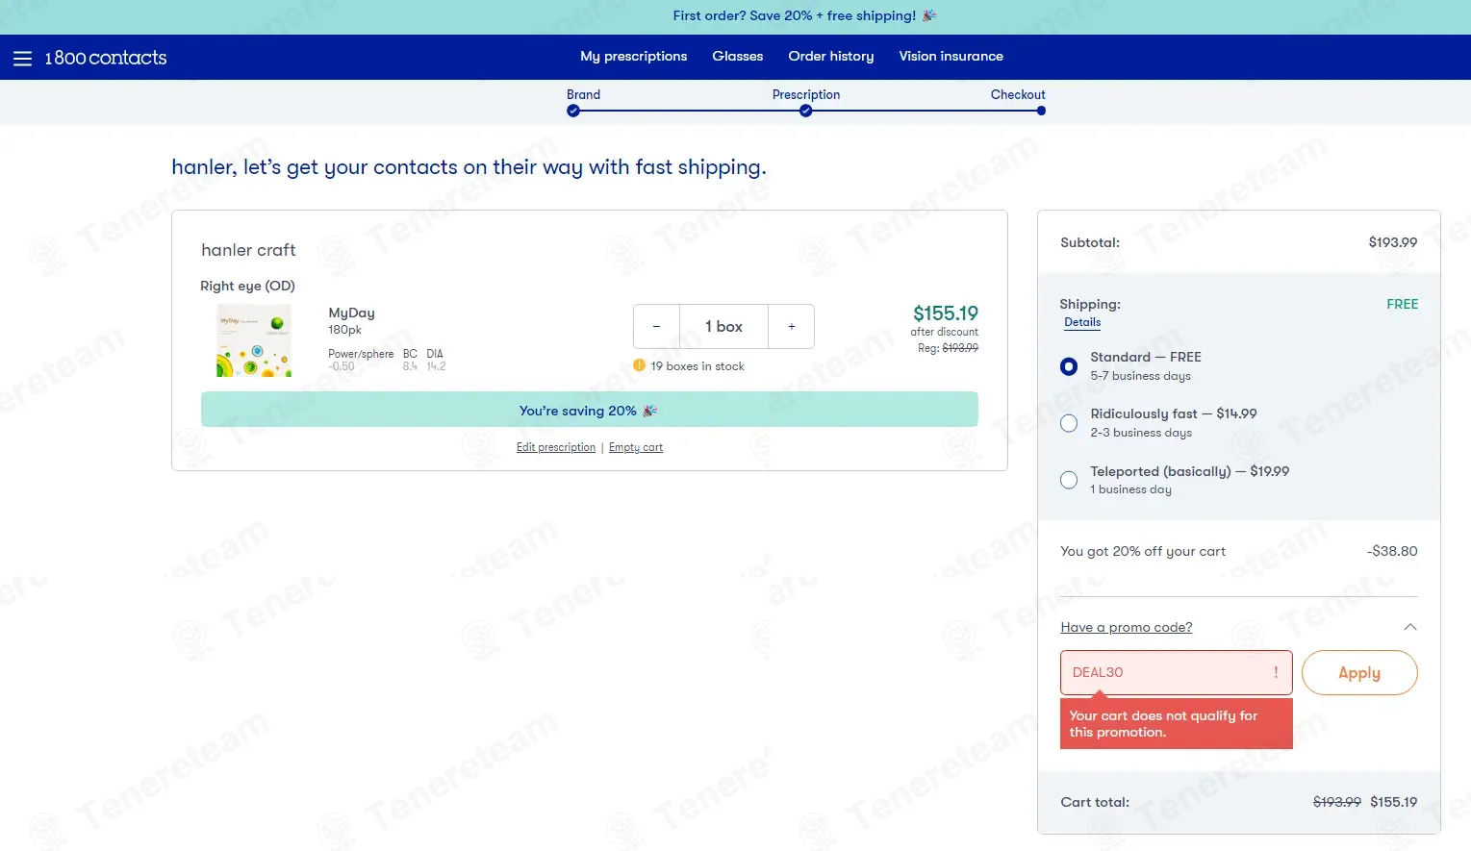Screen dimensions: 1471x851
Task: Select Standard FREE shipping option
Action: (x=1069, y=366)
